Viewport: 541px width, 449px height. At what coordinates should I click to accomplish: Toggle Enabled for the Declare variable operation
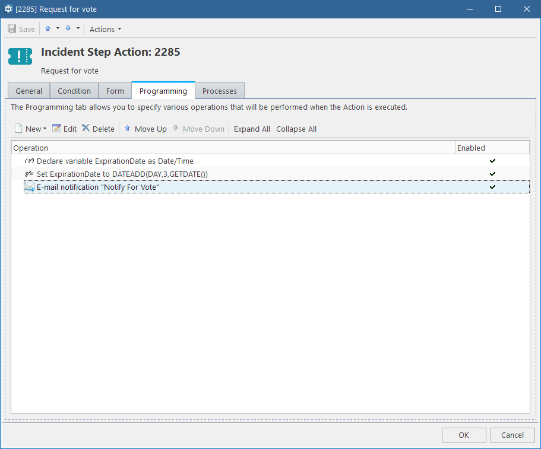(x=492, y=161)
